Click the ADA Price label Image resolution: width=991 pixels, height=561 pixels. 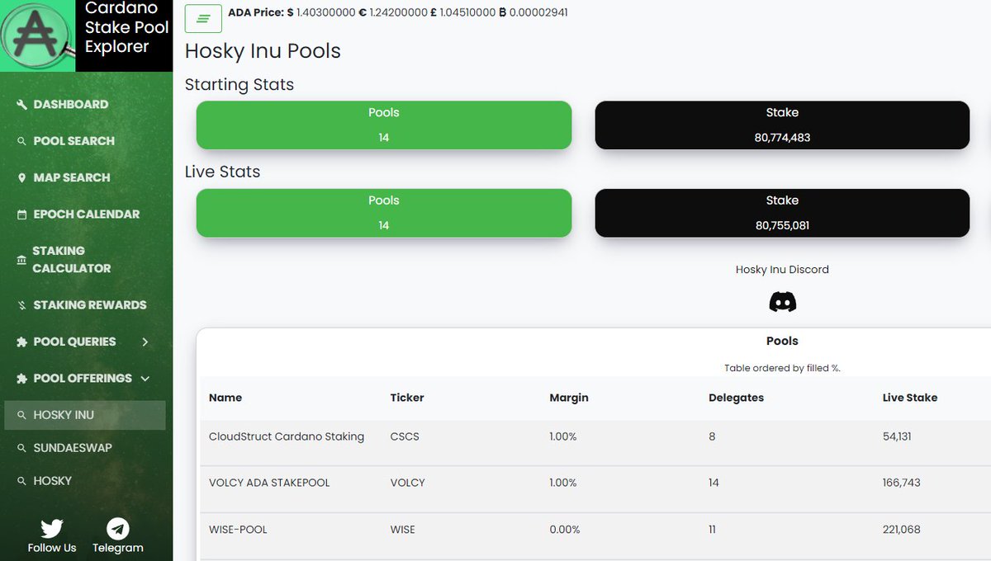pyautogui.click(x=255, y=12)
